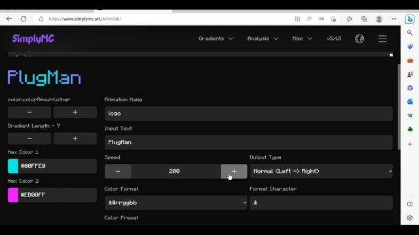Open the language globe icon
Viewport: 419px width, 235px height.
coord(359,39)
